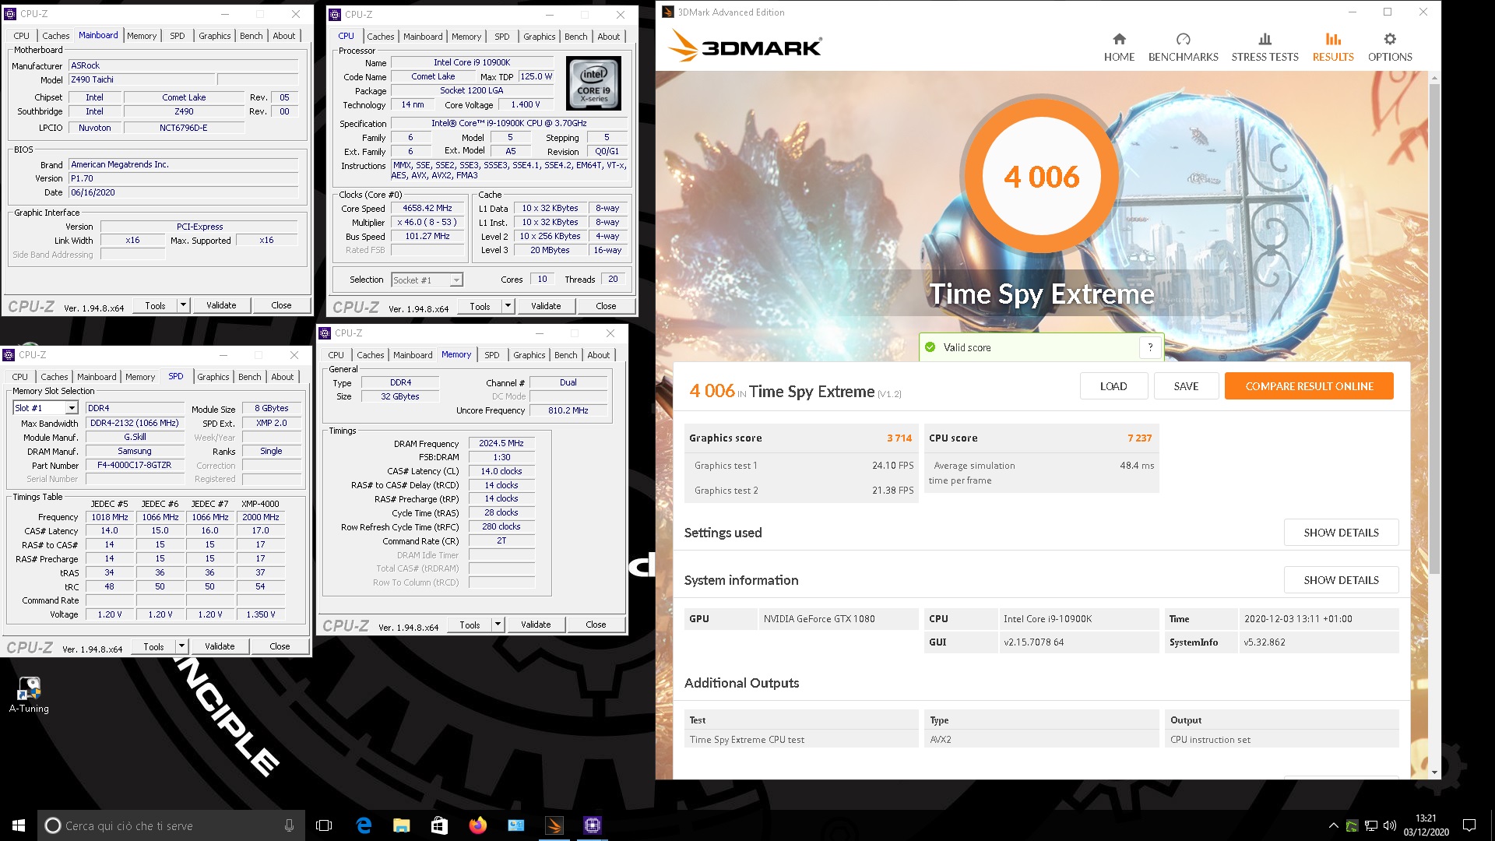Click the Graphics test 1 row
1495x841 pixels.
pyautogui.click(x=802, y=466)
